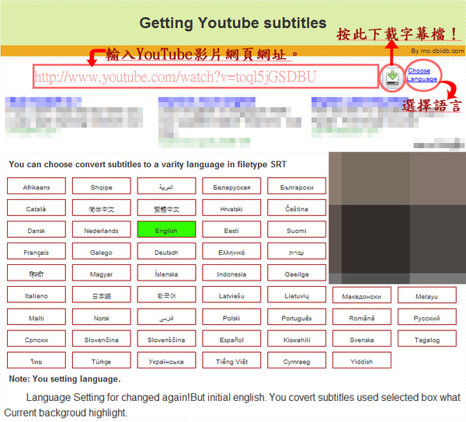This screenshot has height=422, width=466.
Task: Choose the Ελληνικά language button
Action: [231, 251]
